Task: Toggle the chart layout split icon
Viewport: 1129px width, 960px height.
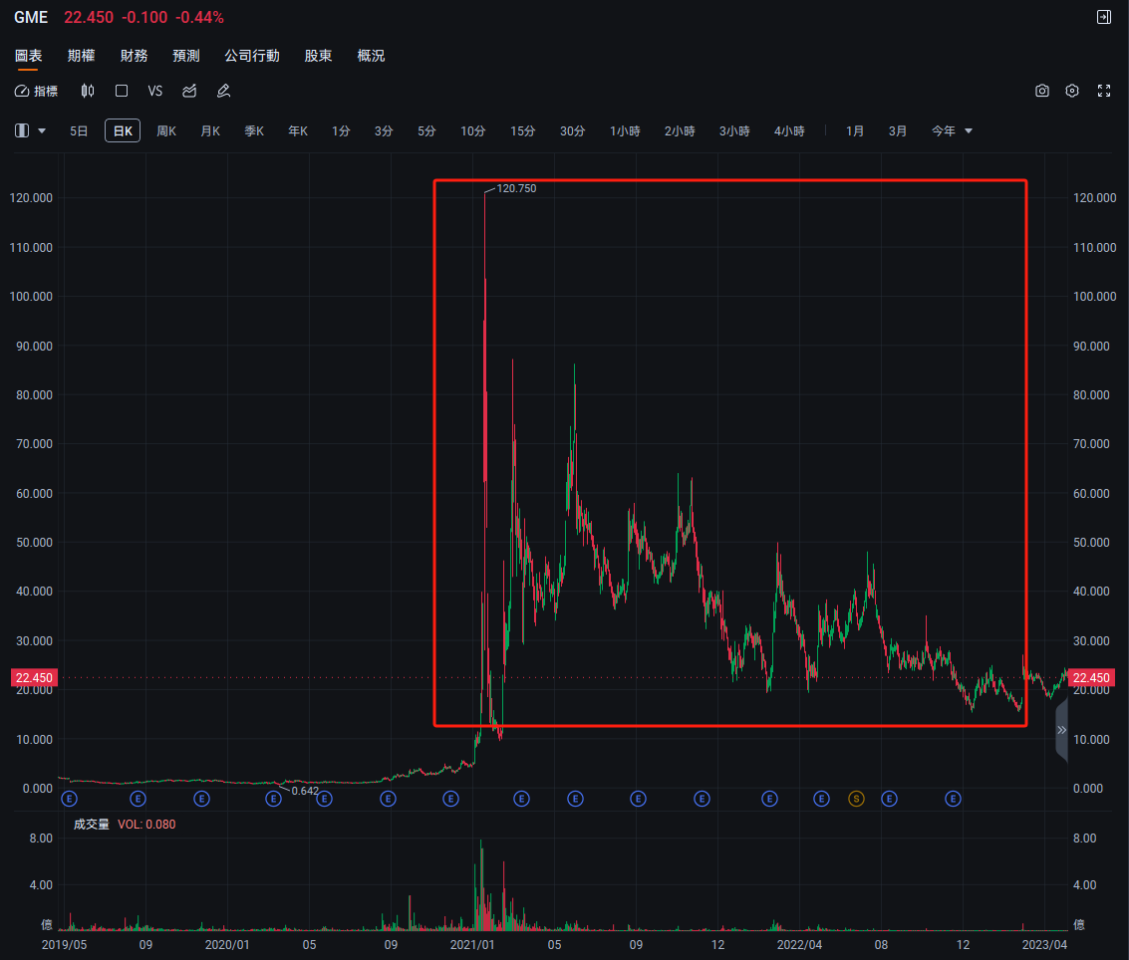Action: (20, 130)
